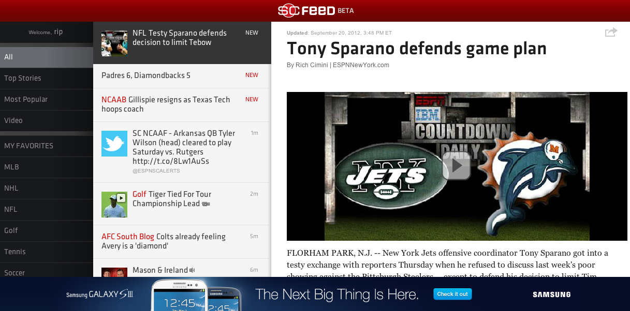Click the MY FAVORITES heading
Screen dimensions: 630x311
(28, 146)
